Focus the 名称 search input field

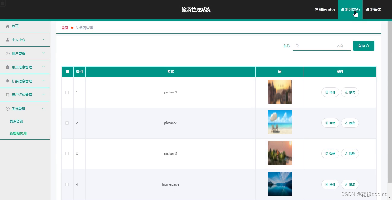coord(322,46)
